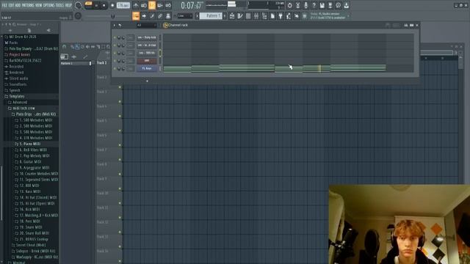Open the Piano roll view icon
This screenshot has height=264, width=470.
(240, 16)
